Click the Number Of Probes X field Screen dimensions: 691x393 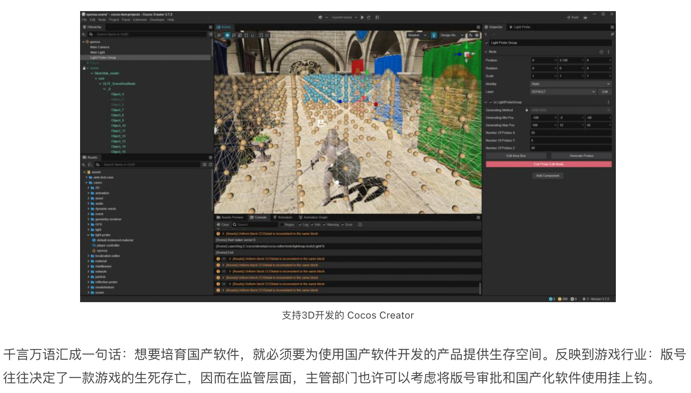pyautogui.click(x=571, y=133)
